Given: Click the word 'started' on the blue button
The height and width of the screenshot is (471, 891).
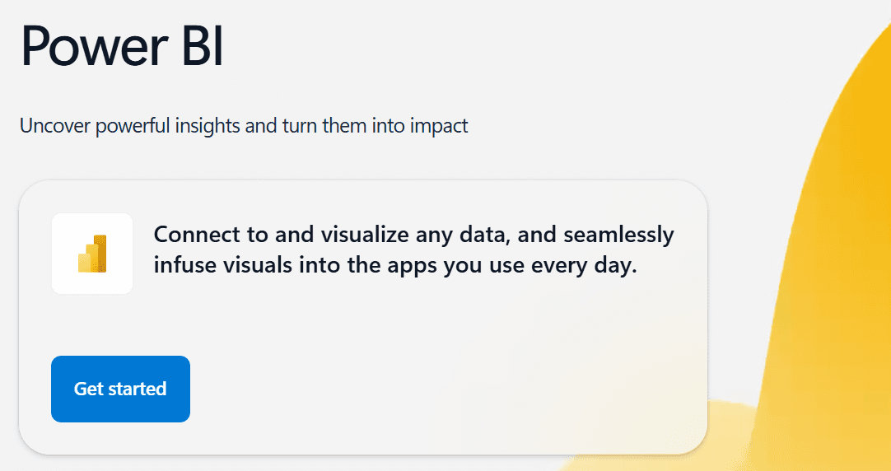Looking at the screenshot, I should [x=137, y=389].
